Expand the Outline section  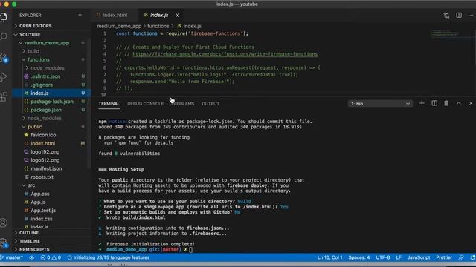pyautogui.click(x=29, y=233)
